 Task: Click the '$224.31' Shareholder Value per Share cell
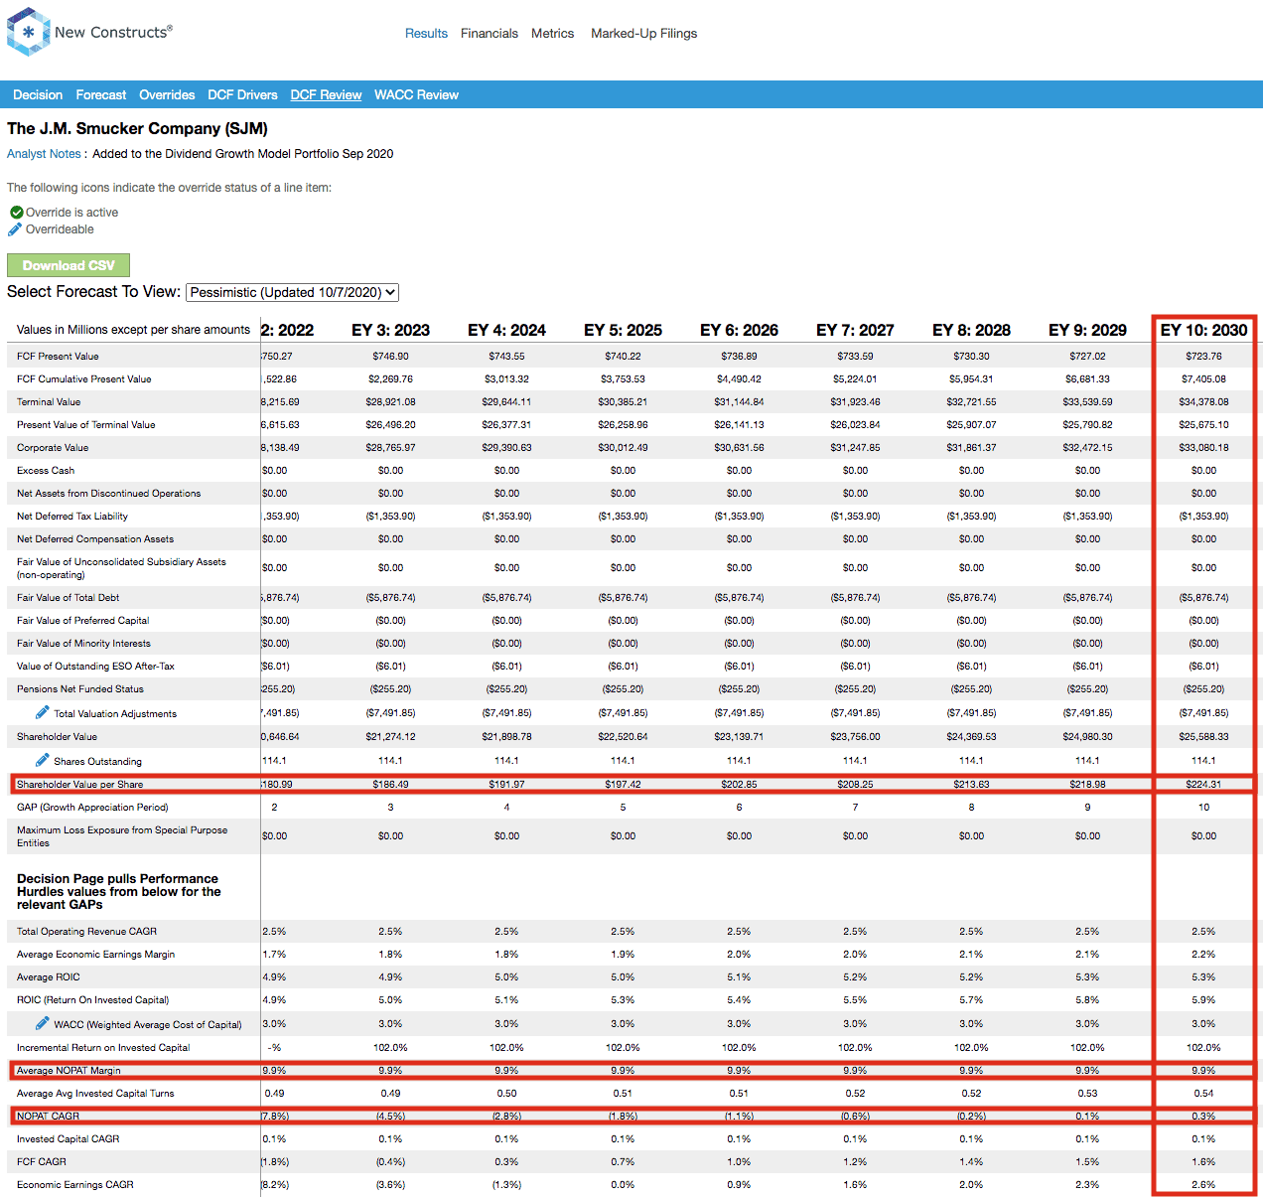(1203, 785)
